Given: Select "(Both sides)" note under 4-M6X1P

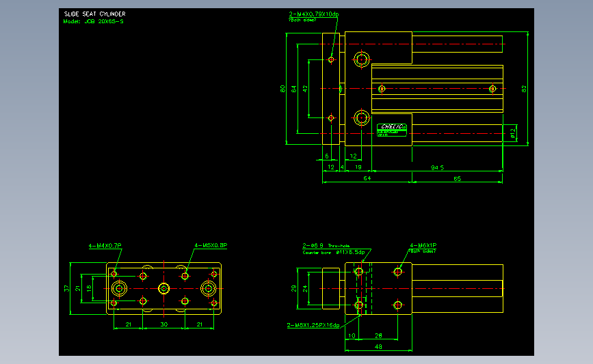Looking at the screenshot, I should point(423,251).
